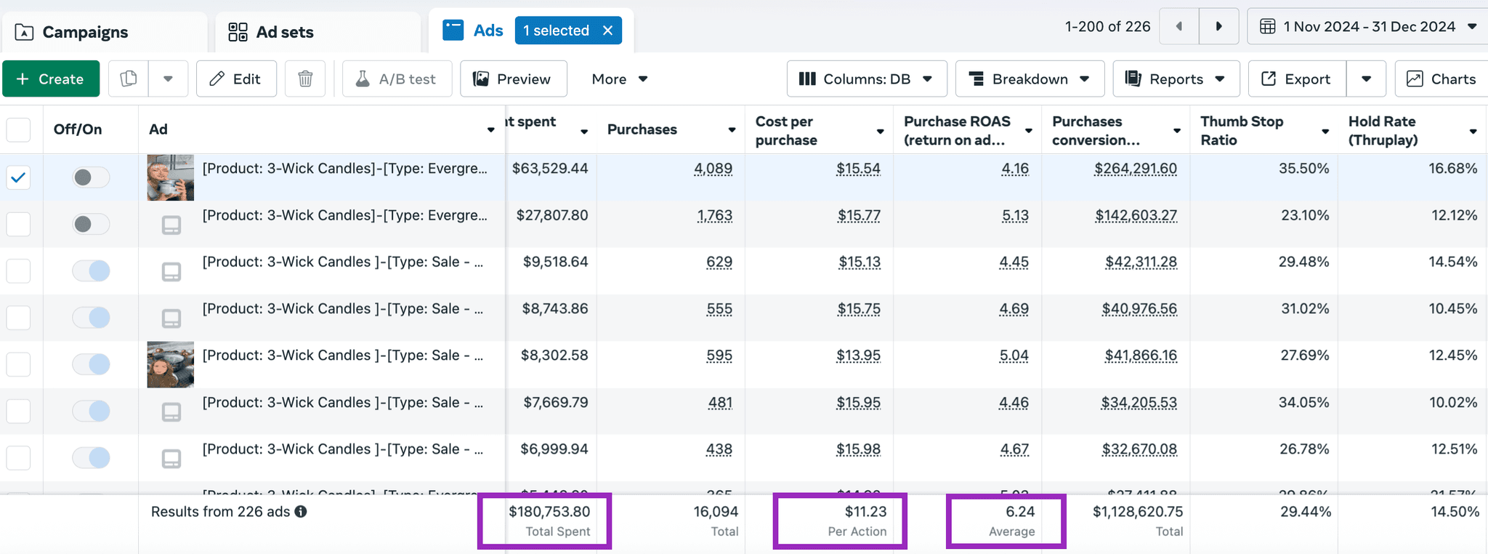
Task: Clear the 1 selected filter with X
Action: [x=608, y=31]
